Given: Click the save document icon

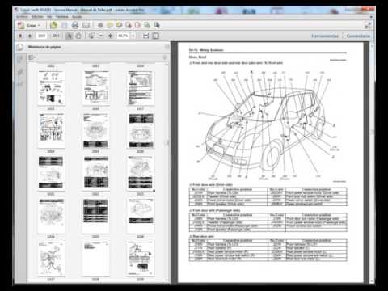Looking at the screenshot, I should tap(65, 25).
